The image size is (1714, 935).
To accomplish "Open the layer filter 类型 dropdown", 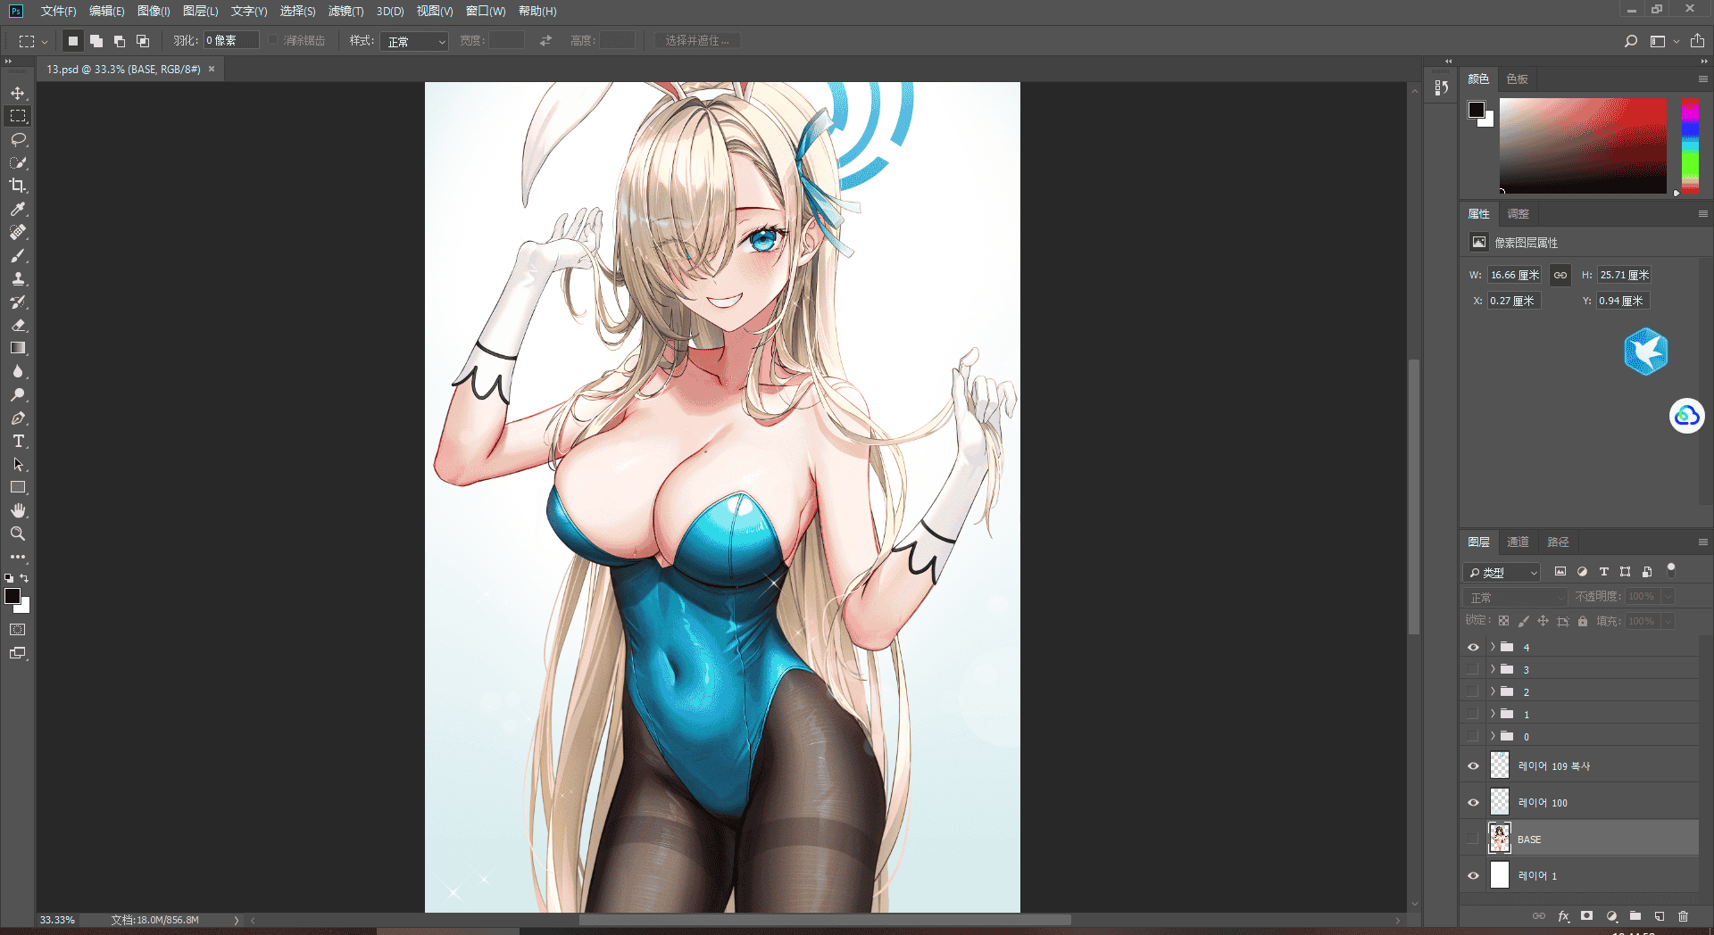I will [x=1502, y=572].
